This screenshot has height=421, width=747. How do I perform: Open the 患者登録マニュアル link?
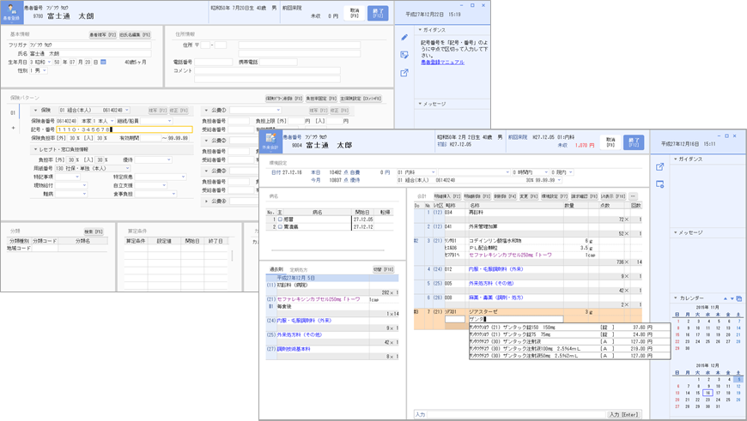442,63
